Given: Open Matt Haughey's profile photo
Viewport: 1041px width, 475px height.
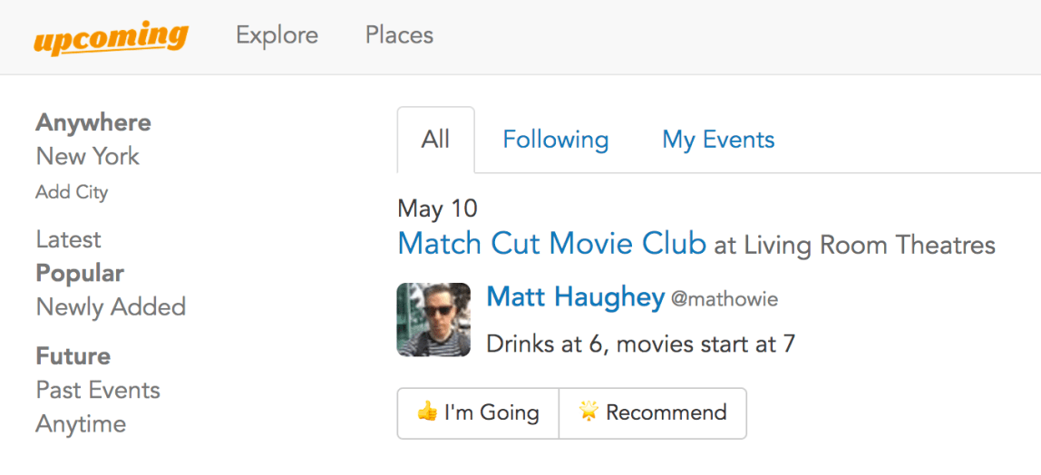Looking at the screenshot, I should pyautogui.click(x=433, y=319).
